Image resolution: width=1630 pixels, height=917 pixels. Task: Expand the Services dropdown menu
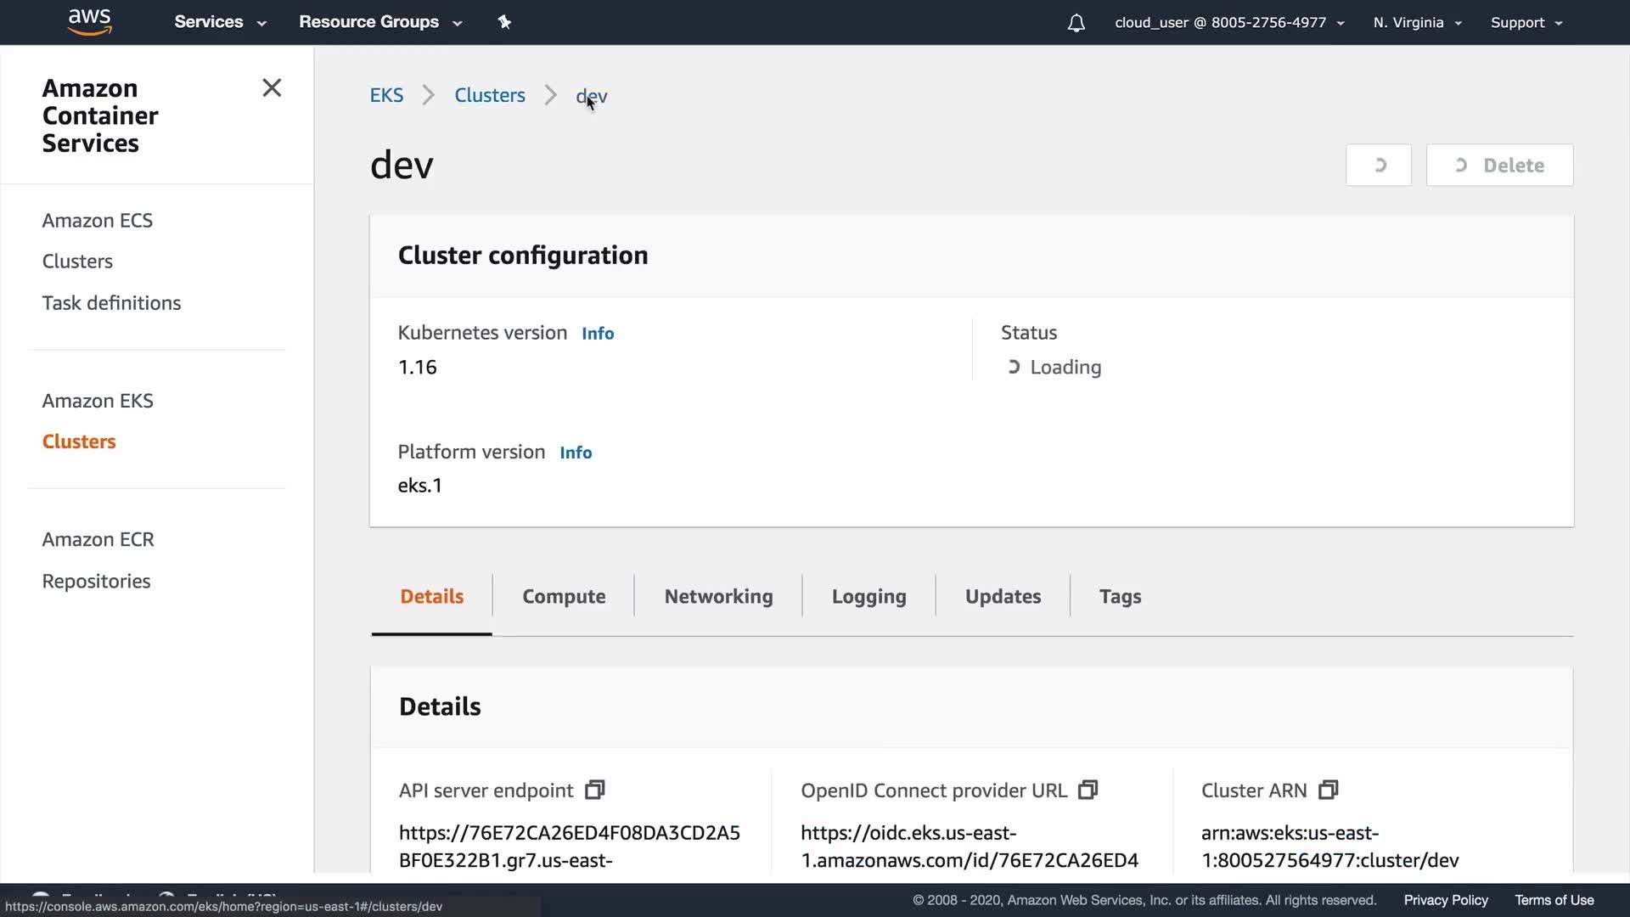220,22
